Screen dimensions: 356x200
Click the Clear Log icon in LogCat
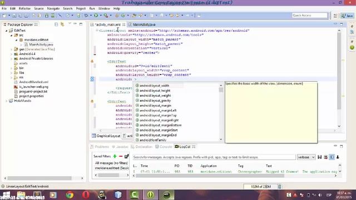325,157
